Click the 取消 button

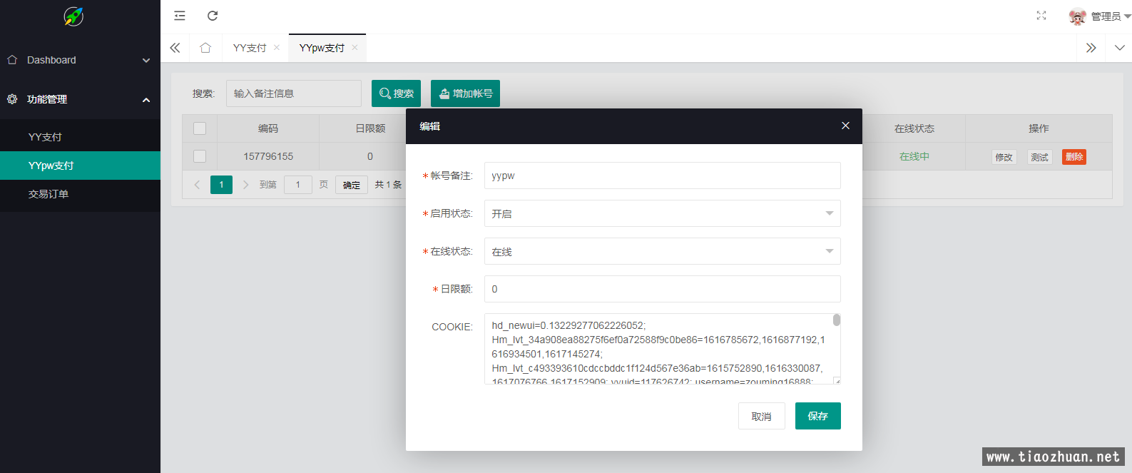761,416
